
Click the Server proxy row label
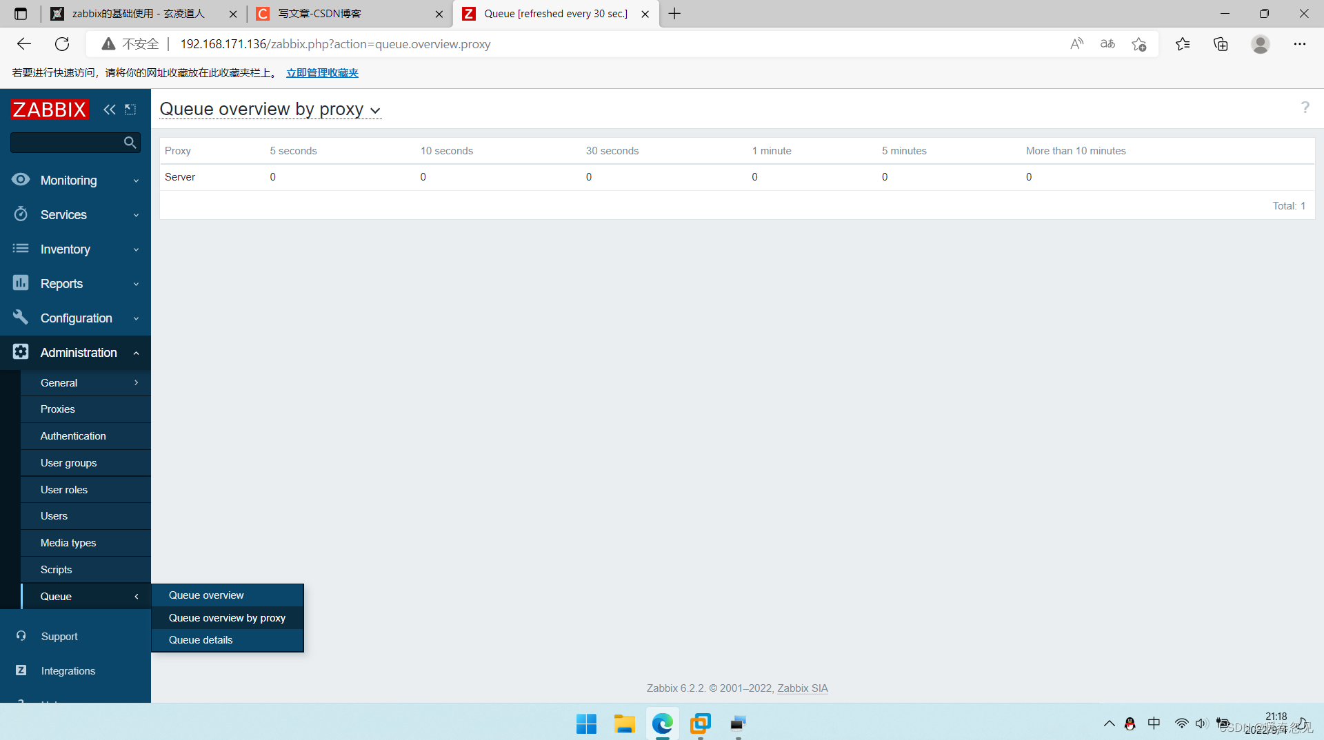pyautogui.click(x=180, y=177)
